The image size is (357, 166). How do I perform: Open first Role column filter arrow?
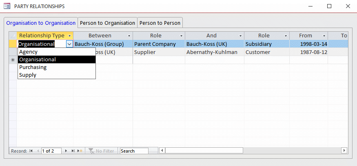click(182, 36)
